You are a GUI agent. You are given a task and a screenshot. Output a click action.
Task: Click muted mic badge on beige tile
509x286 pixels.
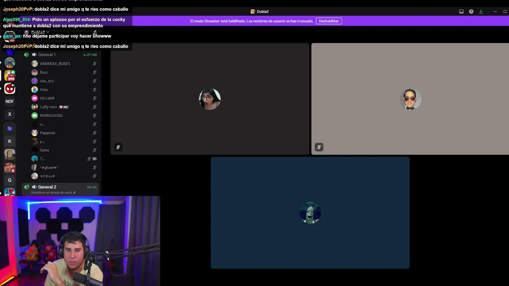click(319, 147)
